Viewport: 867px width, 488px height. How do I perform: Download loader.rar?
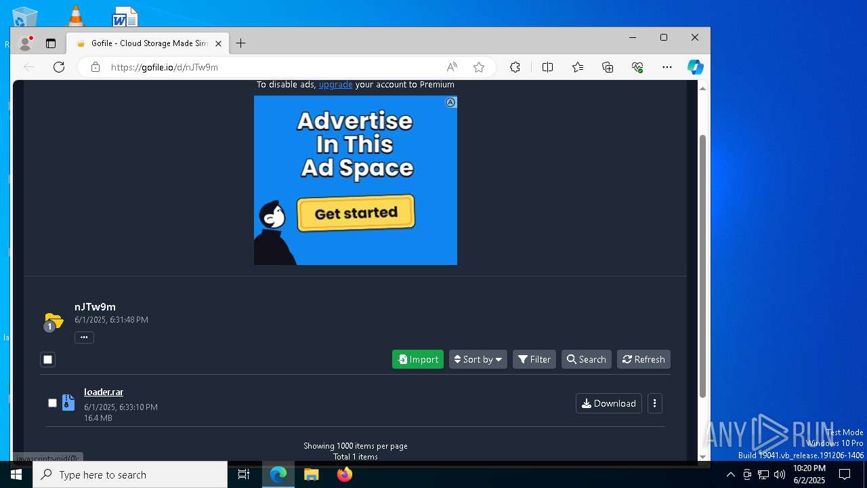[609, 403]
